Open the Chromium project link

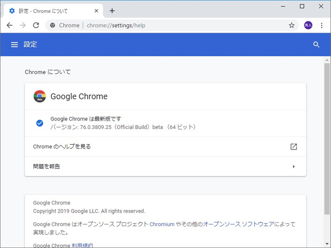[x=162, y=224]
